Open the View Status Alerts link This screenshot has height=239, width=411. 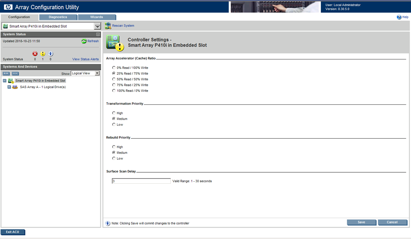(86, 59)
